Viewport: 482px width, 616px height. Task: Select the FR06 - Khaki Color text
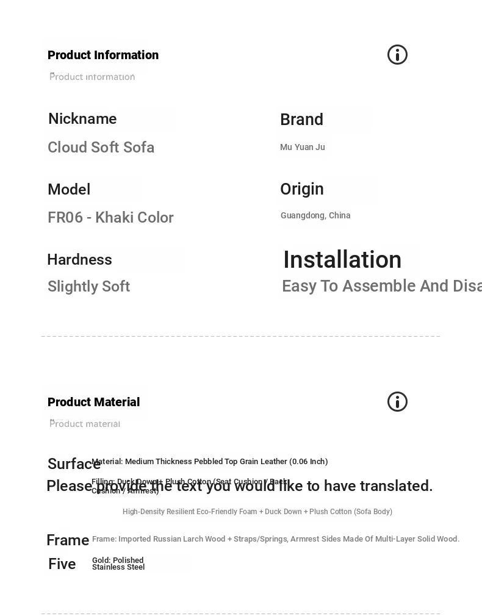(x=110, y=218)
